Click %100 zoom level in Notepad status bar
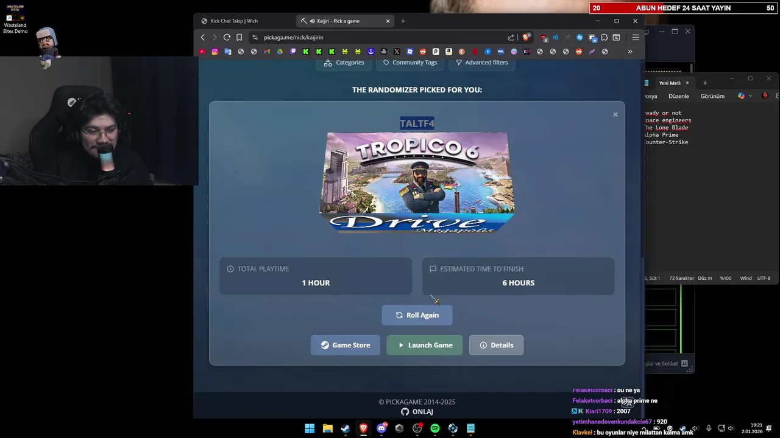Screen dimensions: 780x438 [x=725, y=278]
